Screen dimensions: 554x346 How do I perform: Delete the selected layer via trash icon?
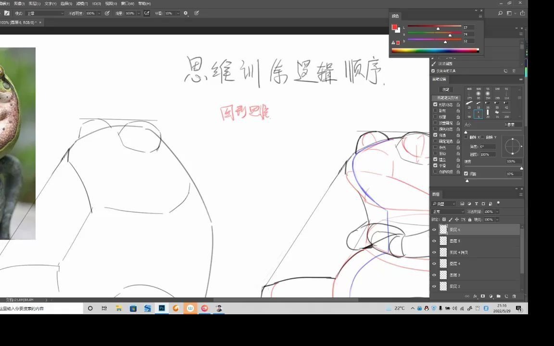coord(514,296)
